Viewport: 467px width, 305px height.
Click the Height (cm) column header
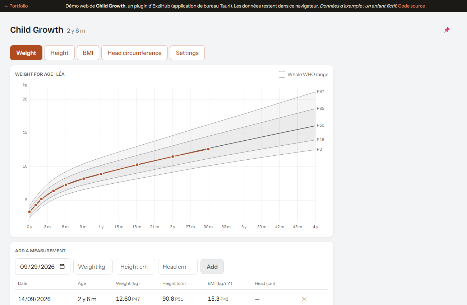[174, 283]
